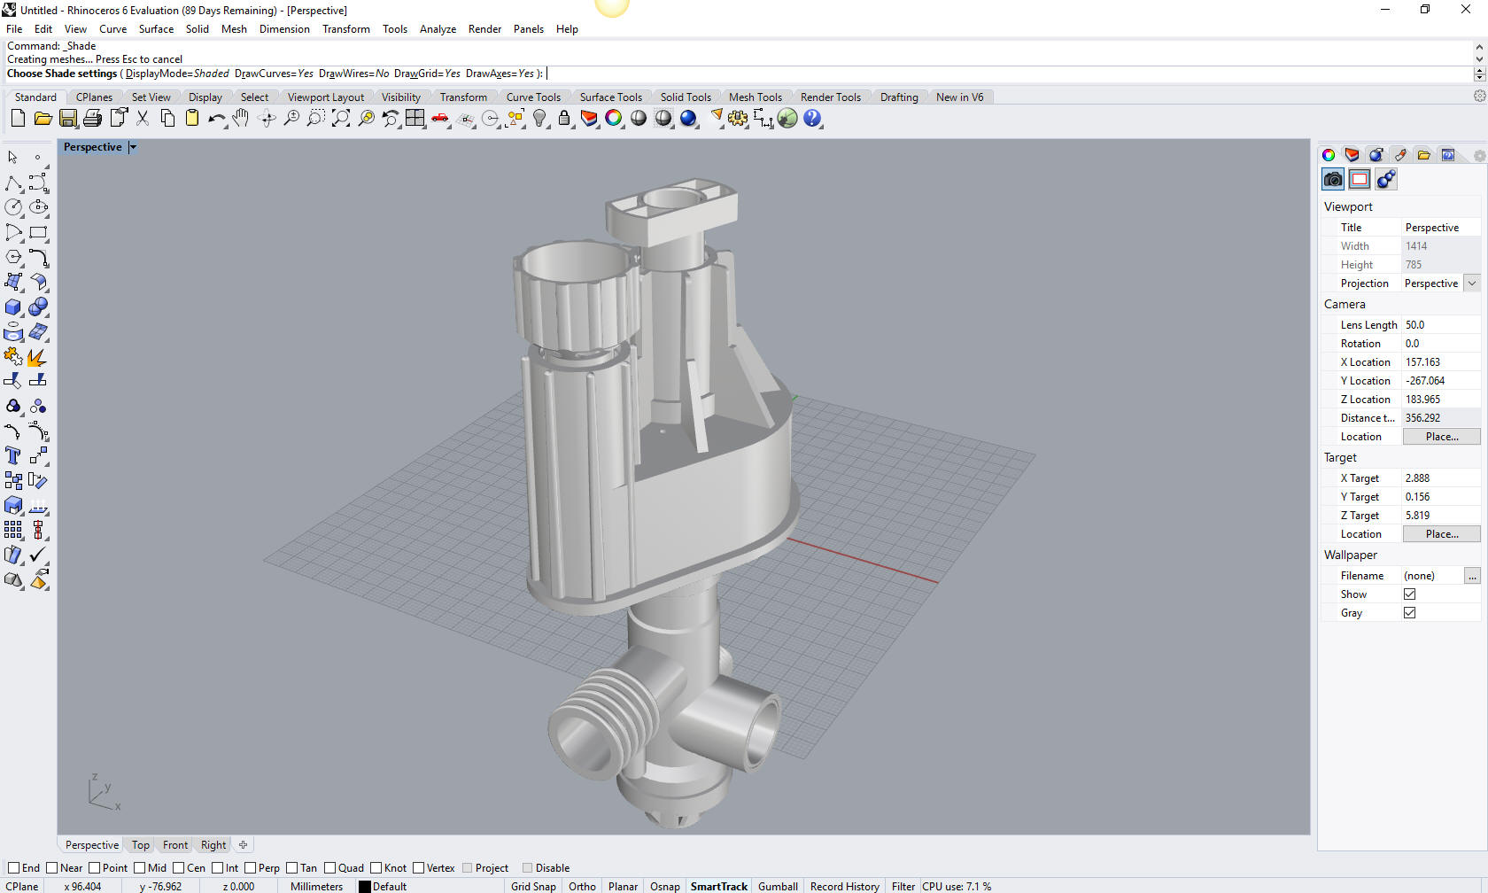Click the Pan view hand icon
The height and width of the screenshot is (893, 1488).
point(241,118)
